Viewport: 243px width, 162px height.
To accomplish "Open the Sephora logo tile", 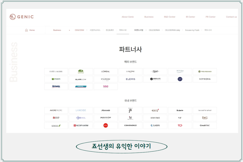I will [x=205, y=79].
